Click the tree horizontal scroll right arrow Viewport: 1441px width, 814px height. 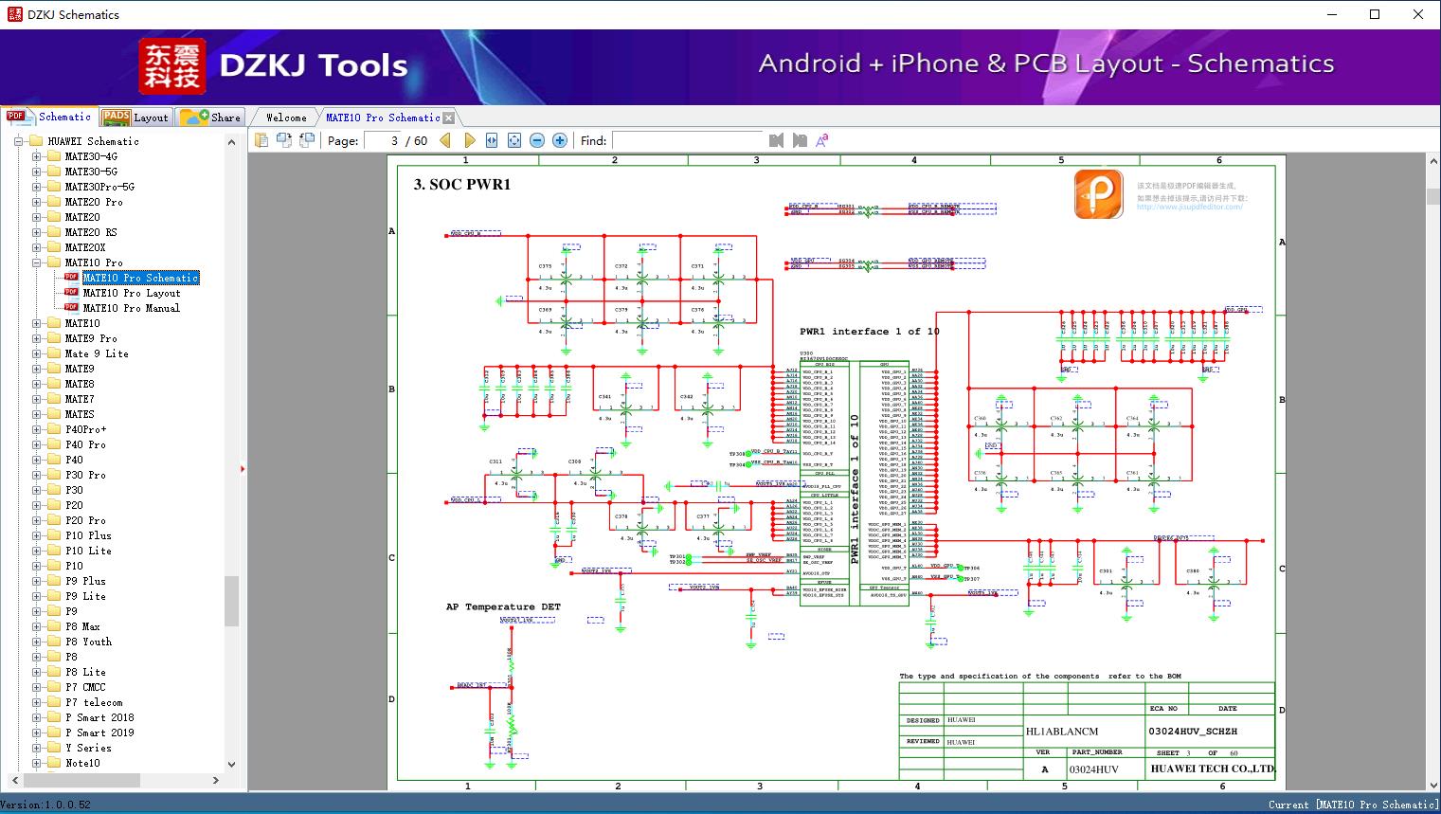pos(216,780)
